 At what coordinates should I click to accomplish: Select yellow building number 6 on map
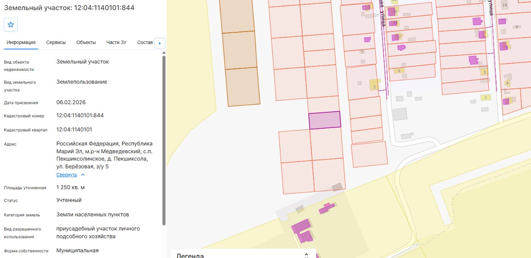[x=399, y=71]
